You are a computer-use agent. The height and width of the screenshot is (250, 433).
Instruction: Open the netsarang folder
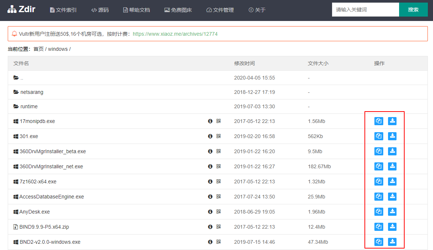32,92
